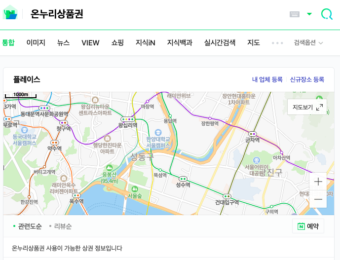The width and height of the screenshot is (340, 260).
Task: Open the 실시간검색 tab
Action: [x=220, y=42]
